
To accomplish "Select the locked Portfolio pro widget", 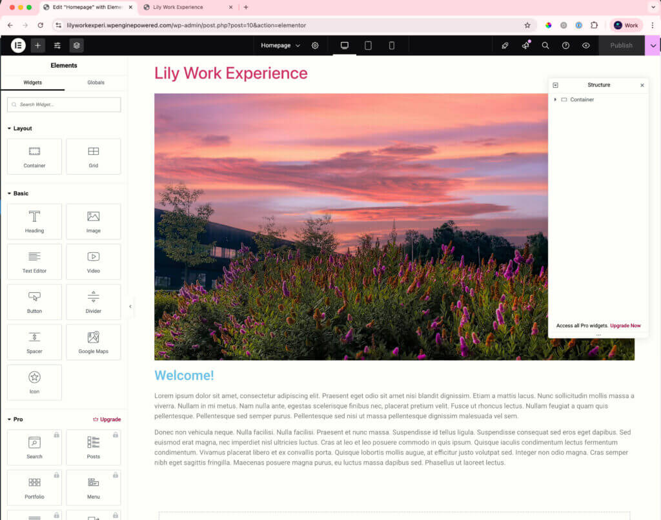I will [35, 488].
